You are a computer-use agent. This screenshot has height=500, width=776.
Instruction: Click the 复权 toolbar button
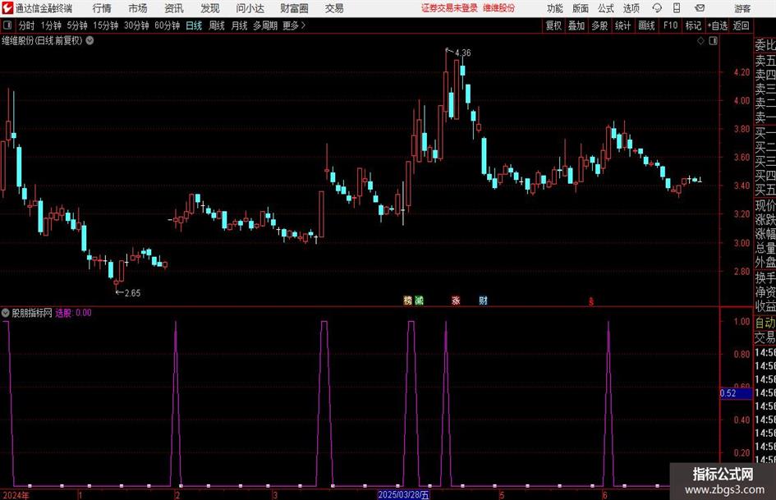pos(553,25)
